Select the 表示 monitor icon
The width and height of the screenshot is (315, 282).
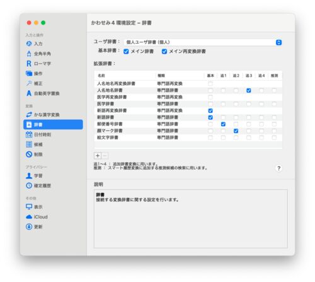click(x=29, y=207)
